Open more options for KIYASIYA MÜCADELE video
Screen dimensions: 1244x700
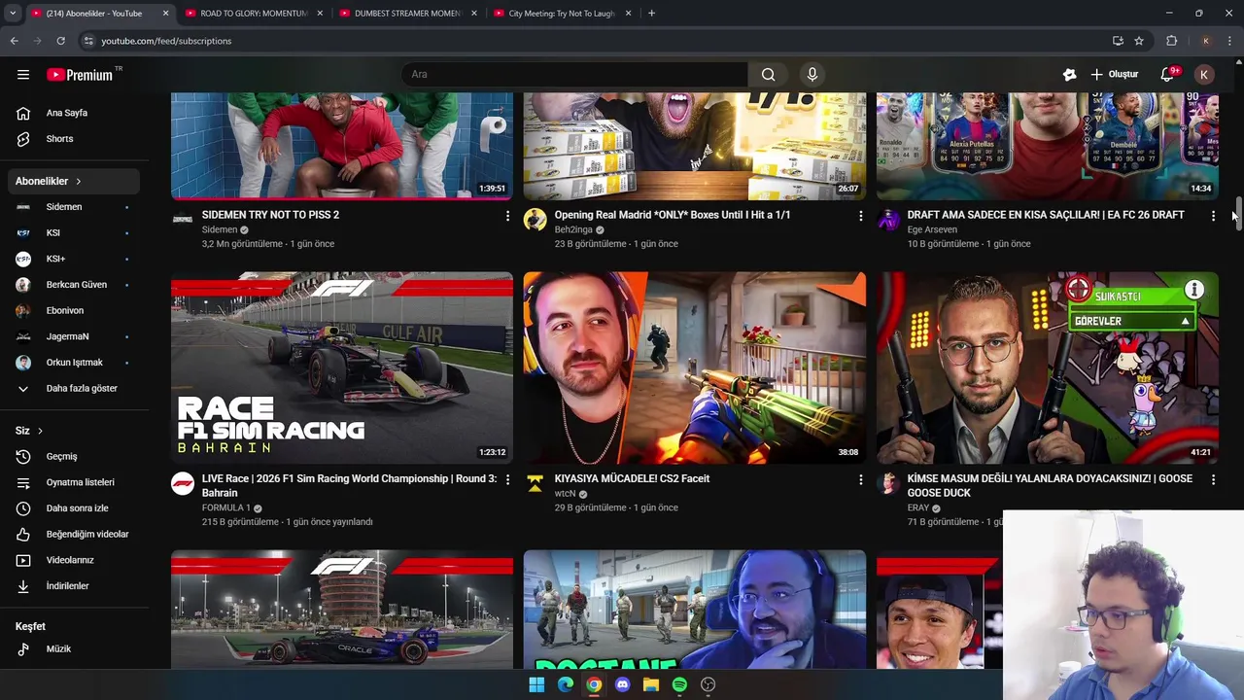[860, 479]
